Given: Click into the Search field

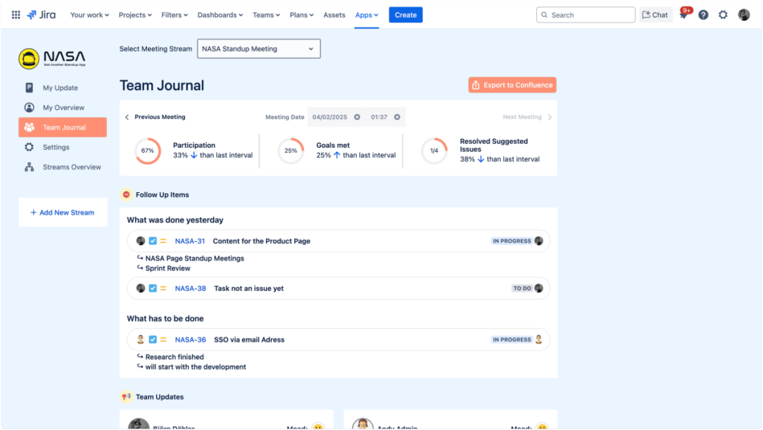Looking at the screenshot, I should tap(586, 15).
